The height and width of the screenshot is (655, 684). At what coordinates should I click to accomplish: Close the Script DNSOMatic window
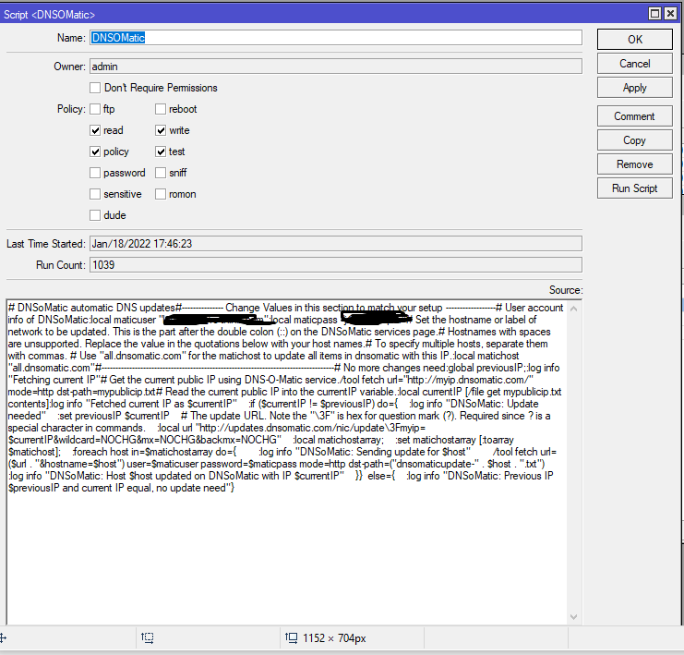(670, 14)
